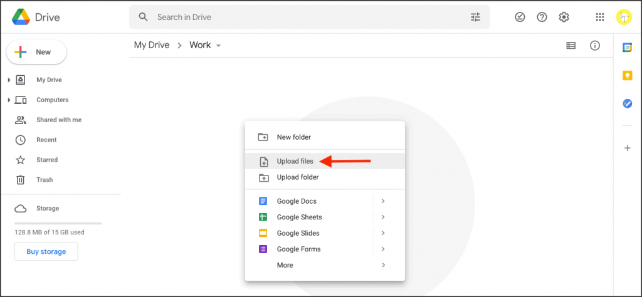The image size is (642, 297).
Task: Open Google Tasks side panel icon
Action: click(627, 103)
